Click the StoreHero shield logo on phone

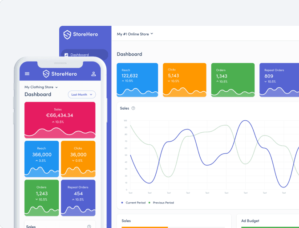pyautogui.click(x=46, y=74)
